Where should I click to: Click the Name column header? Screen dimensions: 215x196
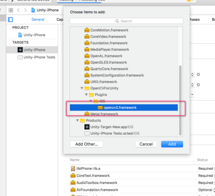coord(75,160)
